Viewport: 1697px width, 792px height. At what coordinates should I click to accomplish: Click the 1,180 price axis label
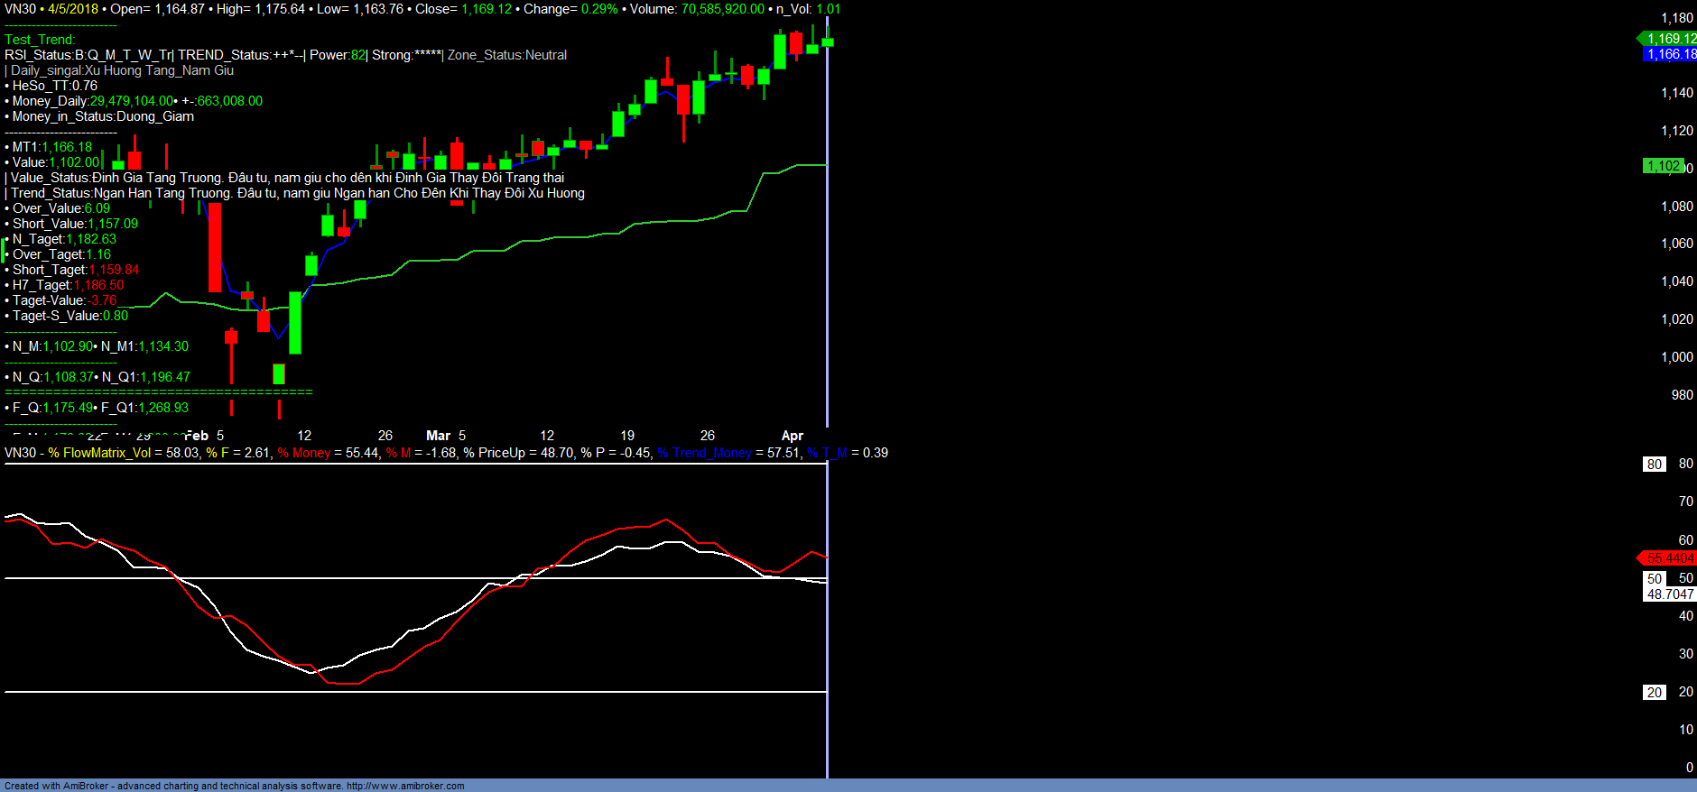[x=1677, y=18]
